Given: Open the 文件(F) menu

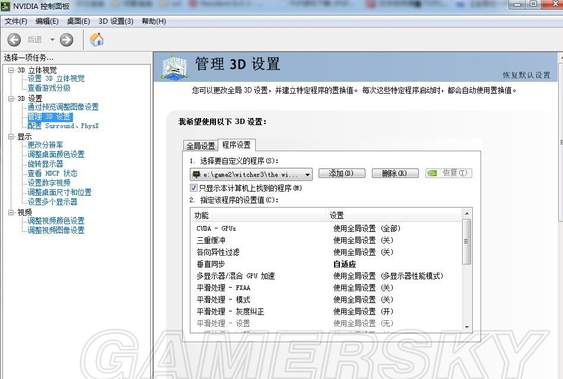Looking at the screenshot, I should (x=16, y=21).
